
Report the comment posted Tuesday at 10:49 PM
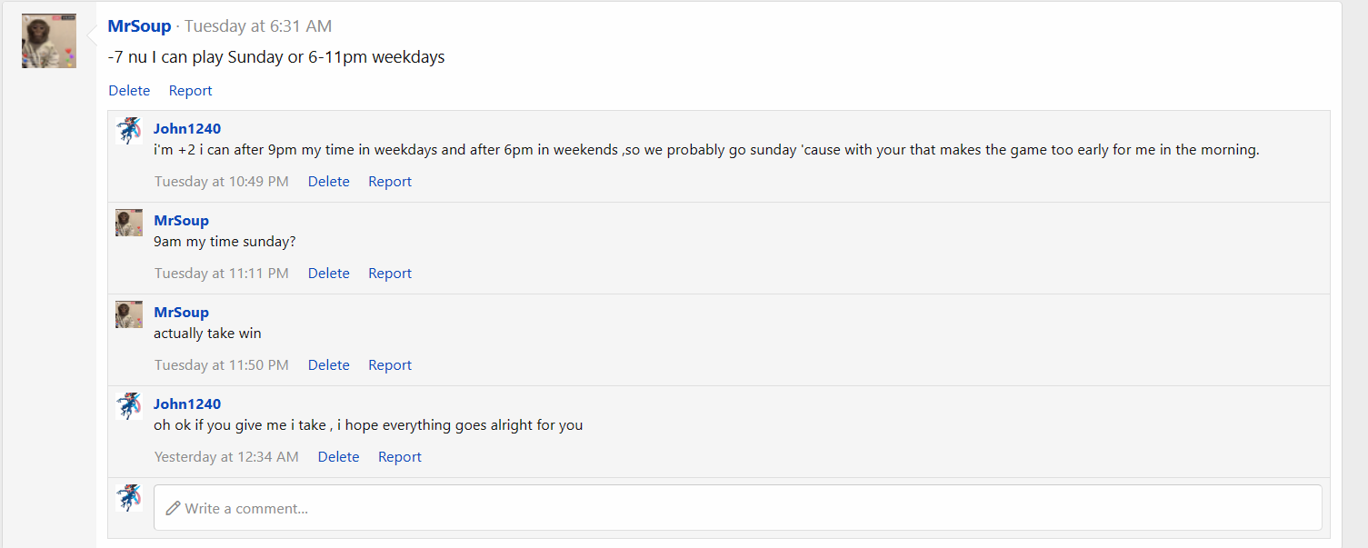pyautogui.click(x=390, y=182)
